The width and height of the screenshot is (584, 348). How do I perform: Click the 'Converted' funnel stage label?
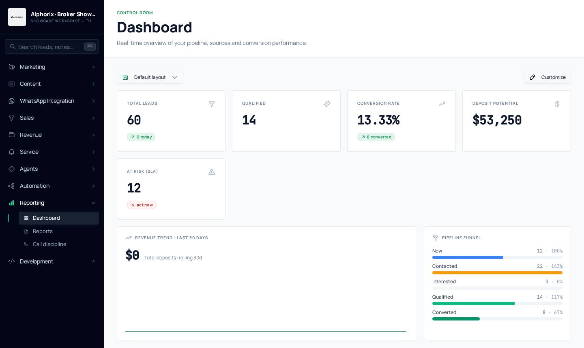pyautogui.click(x=444, y=312)
